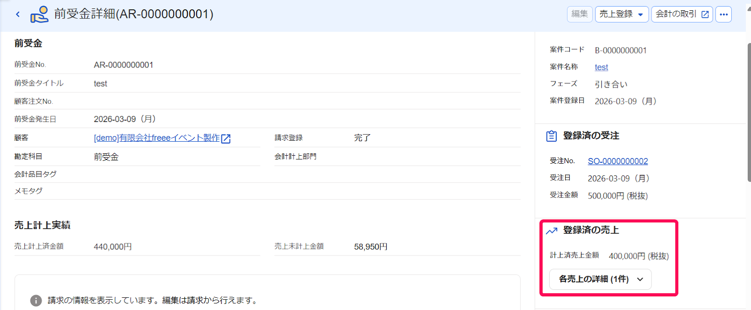Select the 売上計上済金額 value 440,000円
The width and height of the screenshot is (751, 310).
coord(113,247)
